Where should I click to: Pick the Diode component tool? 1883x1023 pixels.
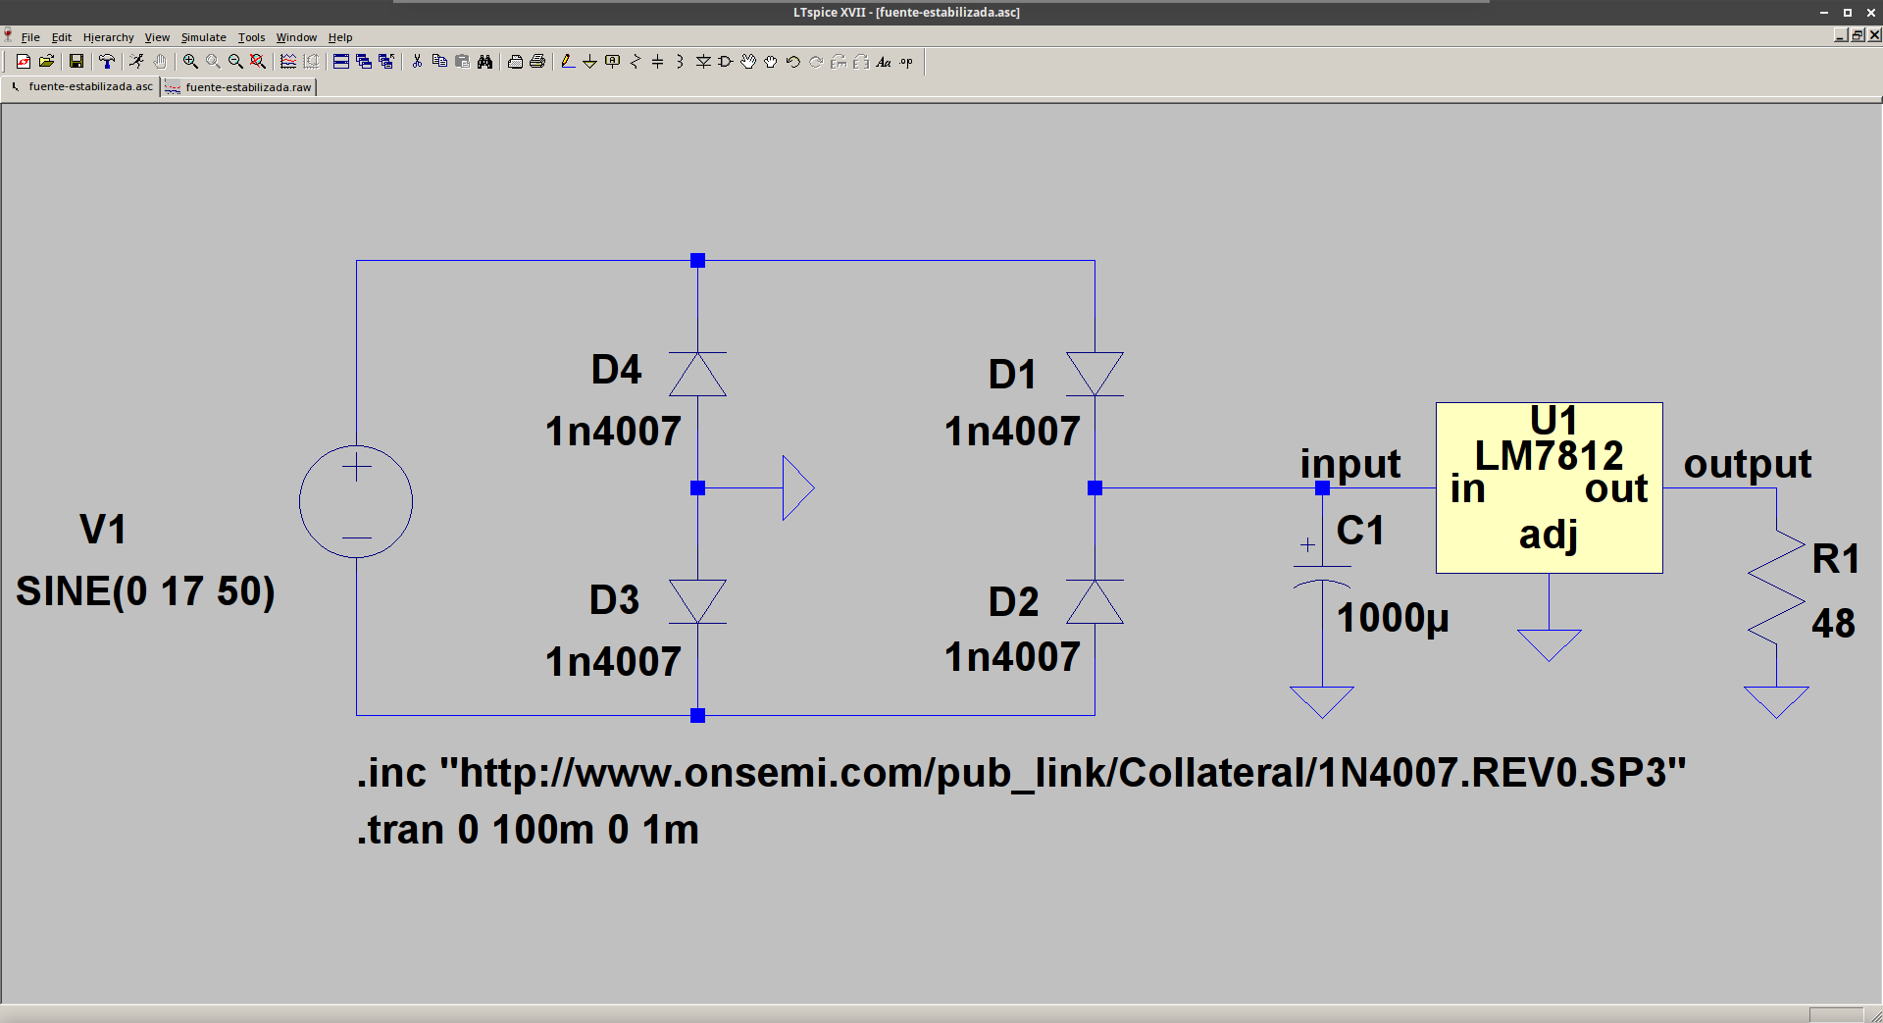[x=703, y=62]
